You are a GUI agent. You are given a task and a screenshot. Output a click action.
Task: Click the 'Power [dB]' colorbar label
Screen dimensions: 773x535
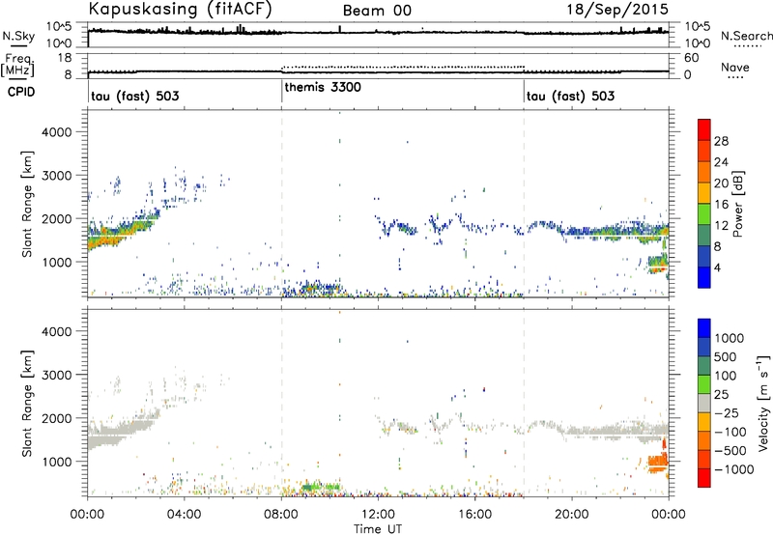tap(737, 204)
